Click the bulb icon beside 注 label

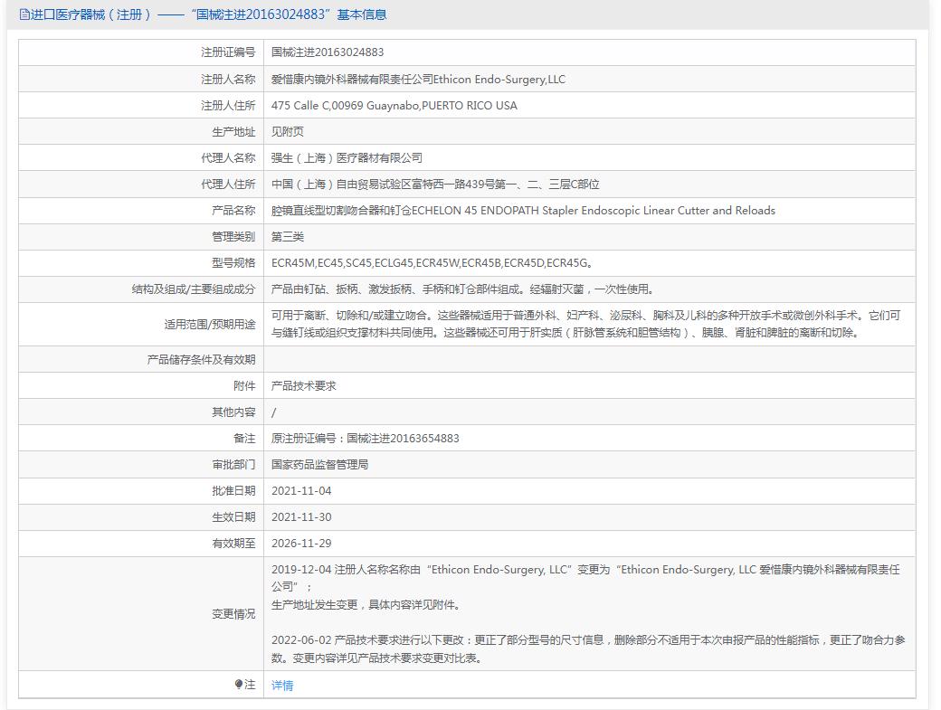(x=238, y=684)
